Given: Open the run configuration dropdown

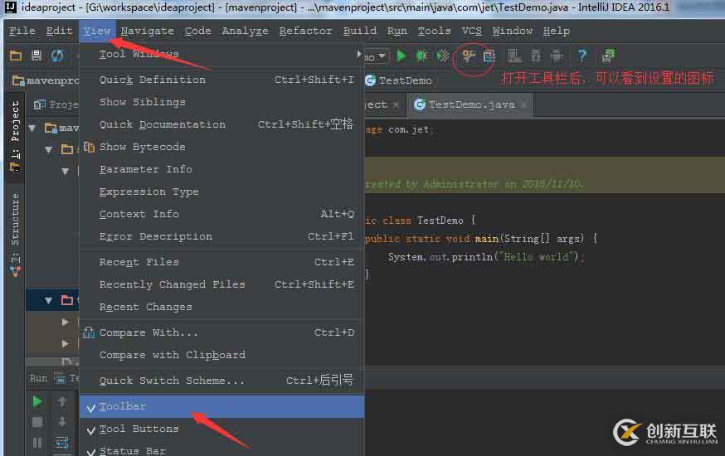Looking at the screenshot, I should 382,56.
